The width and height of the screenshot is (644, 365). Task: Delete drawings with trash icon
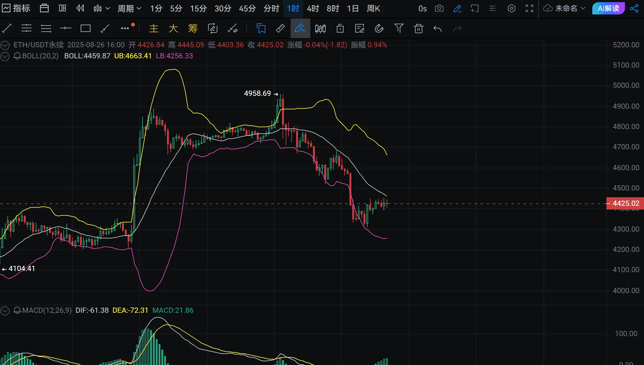coord(419,29)
